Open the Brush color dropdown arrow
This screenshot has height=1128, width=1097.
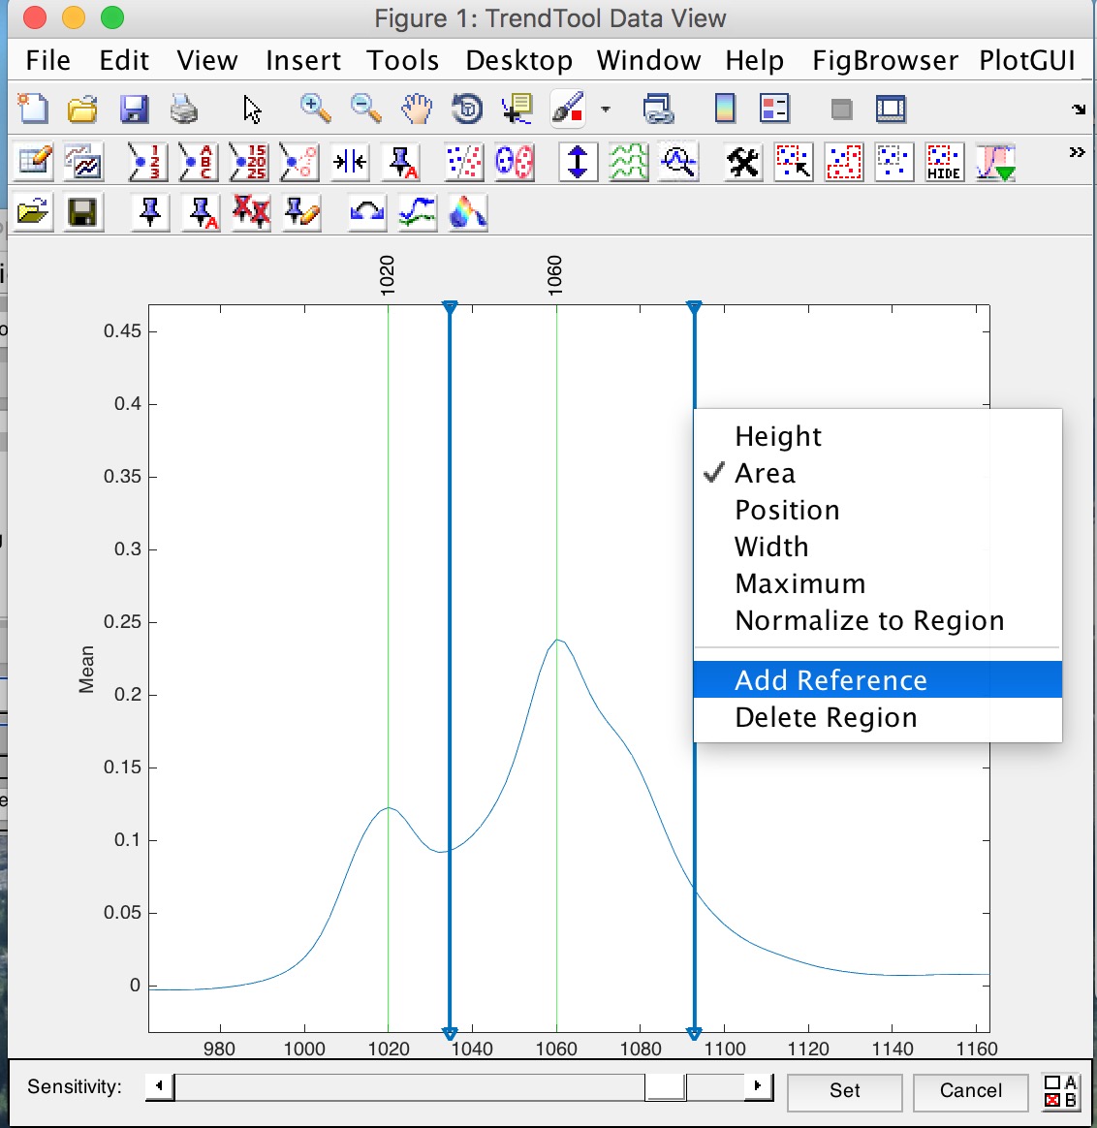(x=606, y=110)
